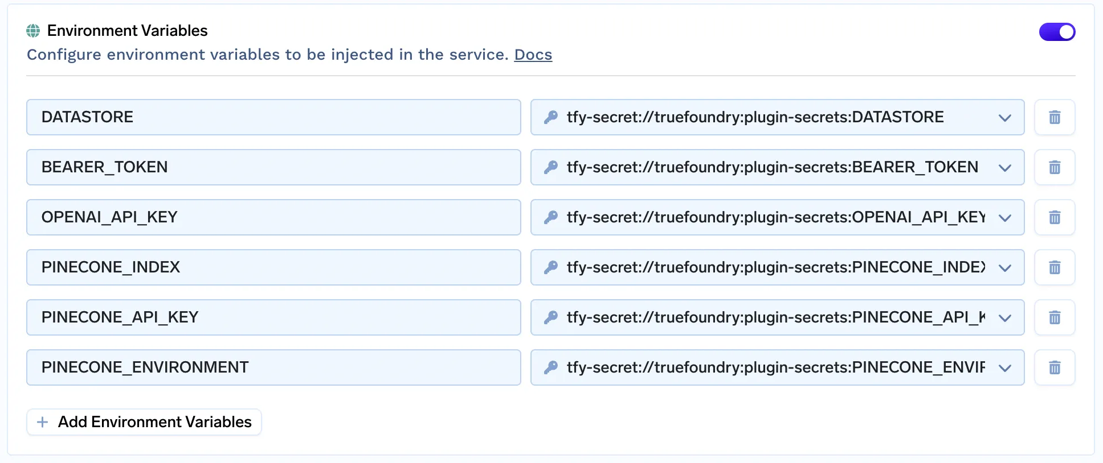This screenshot has height=463, width=1103.
Task: Click trash icon for PINECONE_INDEX
Action: coord(1055,267)
